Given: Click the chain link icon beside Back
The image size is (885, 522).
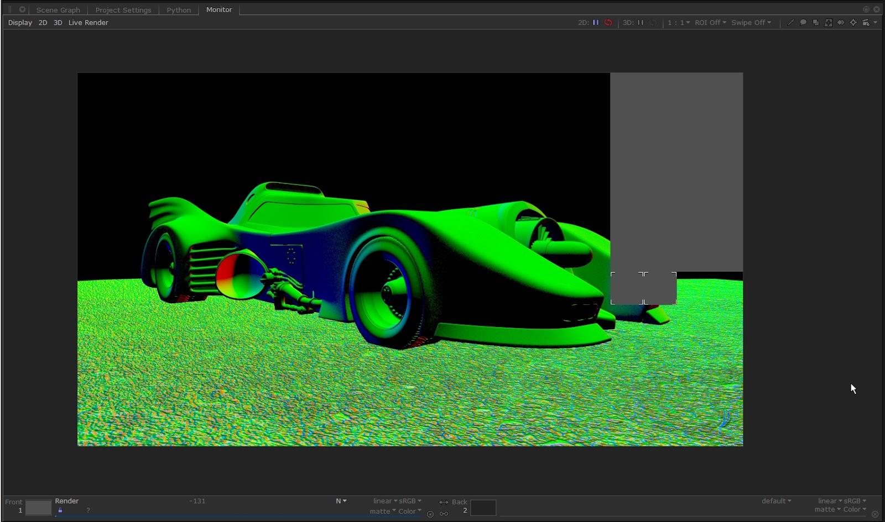Looking at the screenshot, I should tap(444, 514).
